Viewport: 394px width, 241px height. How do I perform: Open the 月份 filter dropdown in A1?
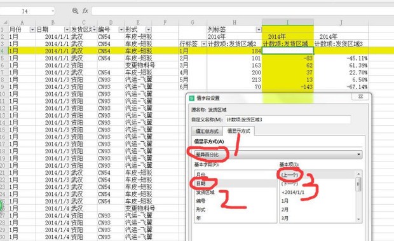point(32,30)
